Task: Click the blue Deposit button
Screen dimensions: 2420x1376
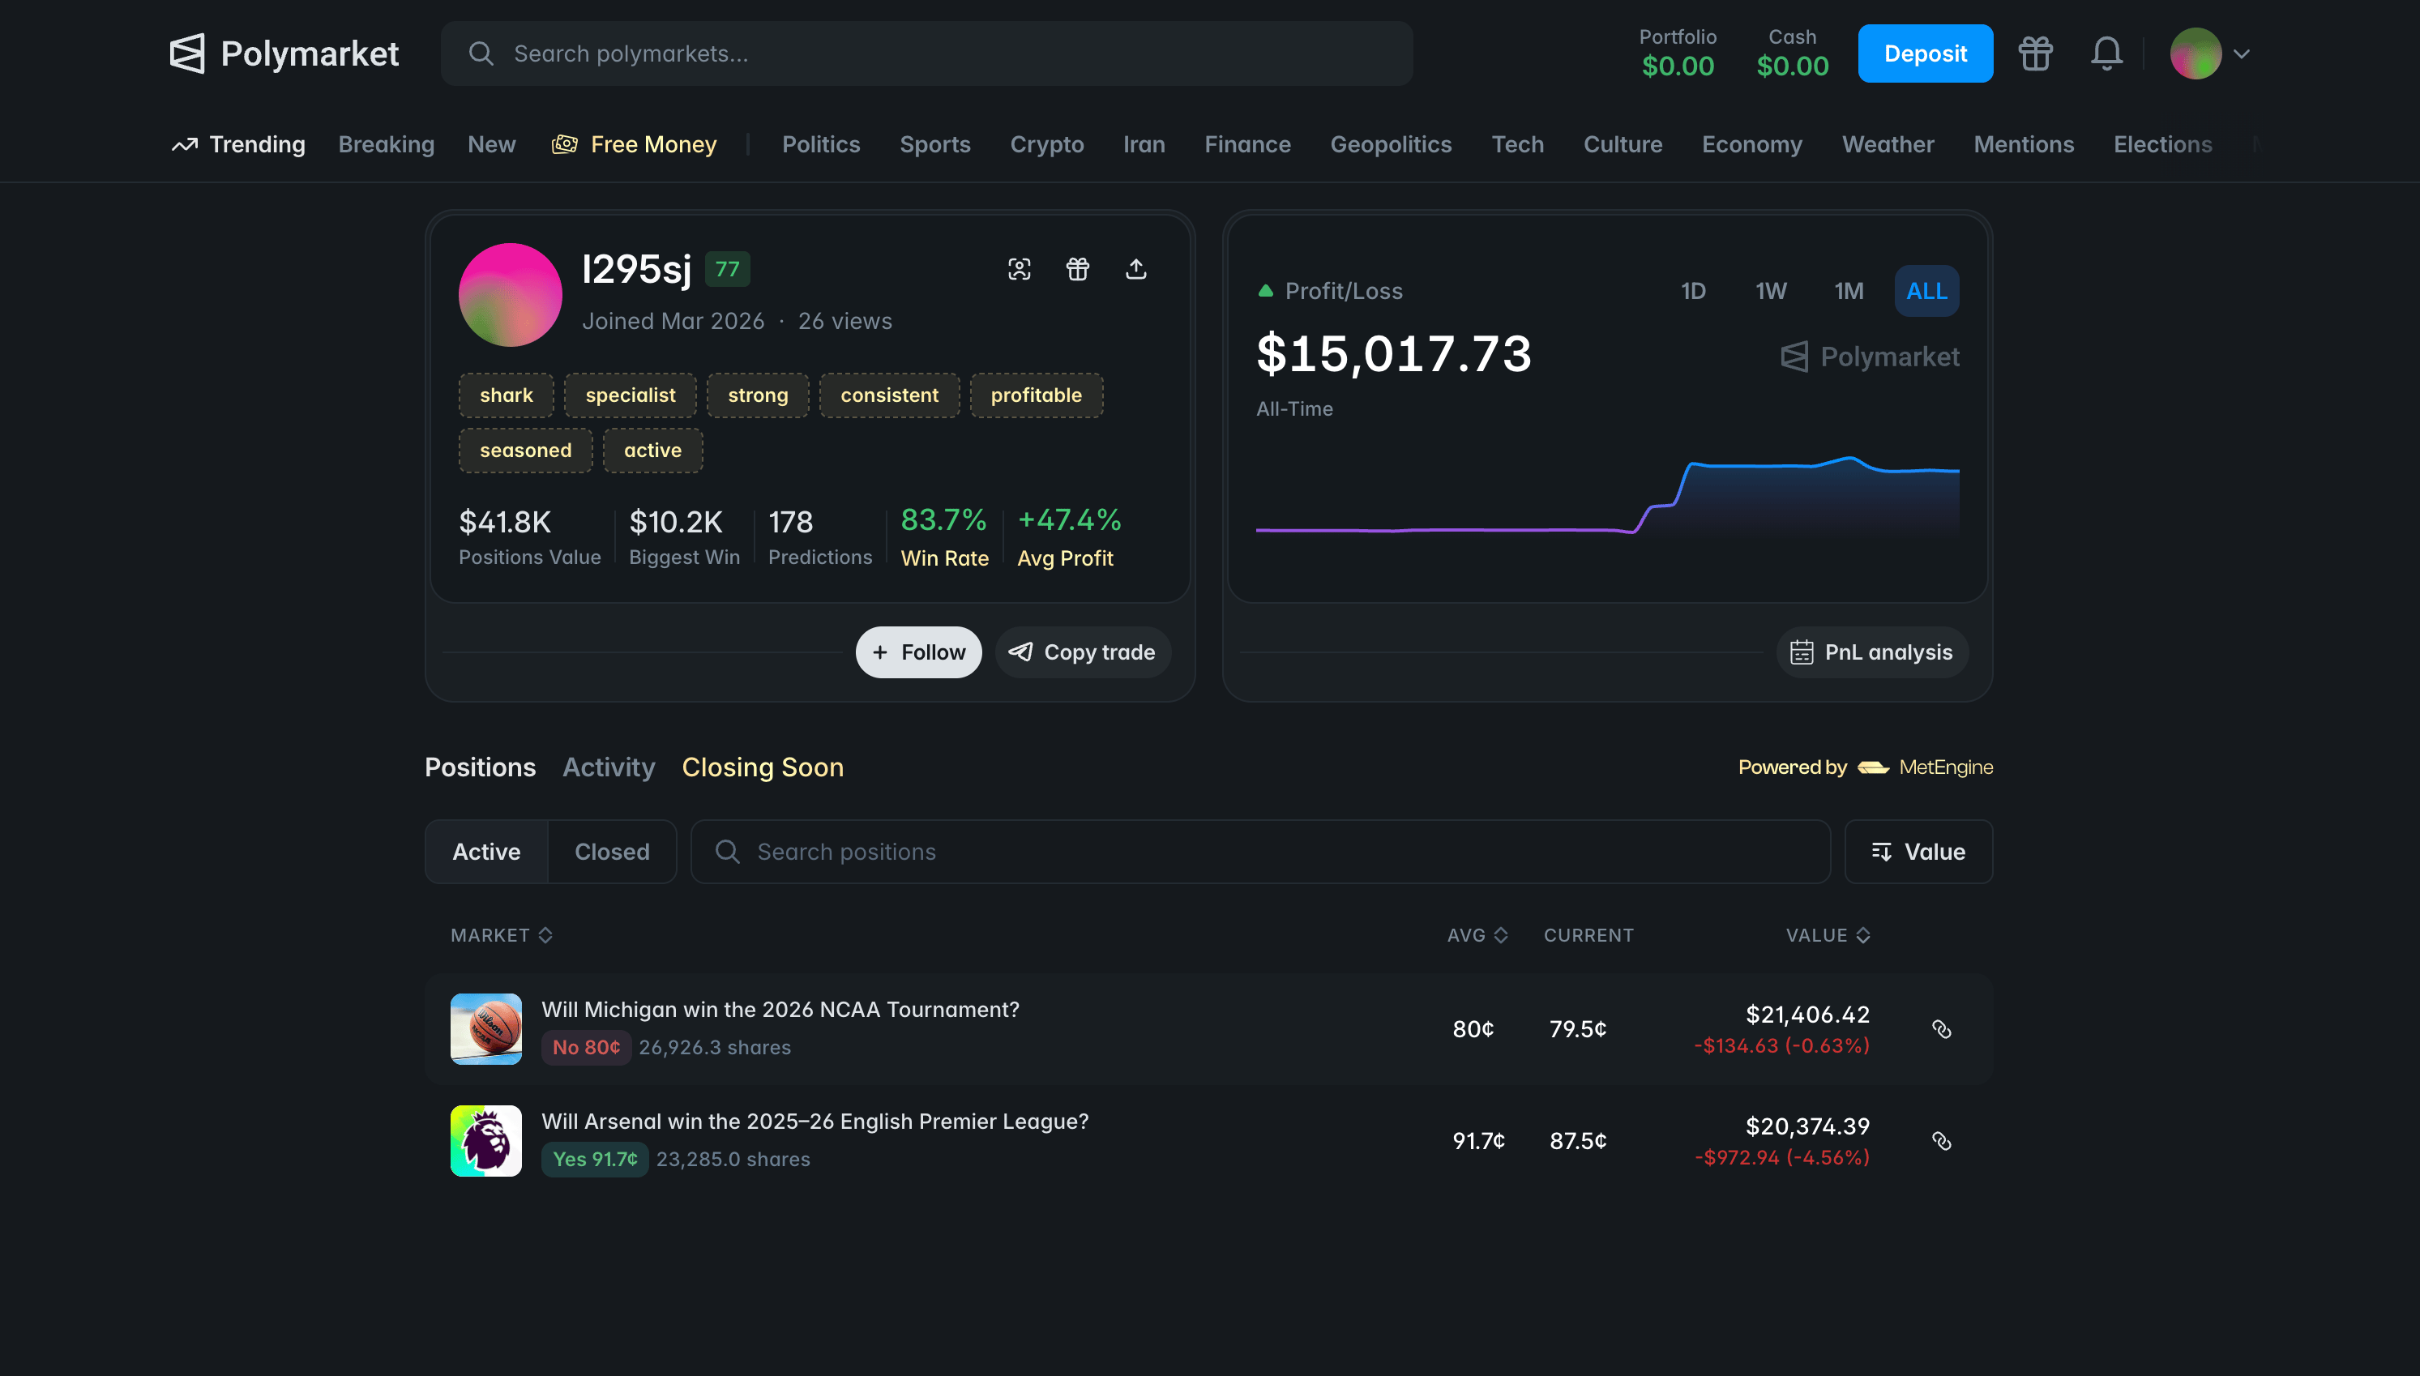Action: [1925, 53]
